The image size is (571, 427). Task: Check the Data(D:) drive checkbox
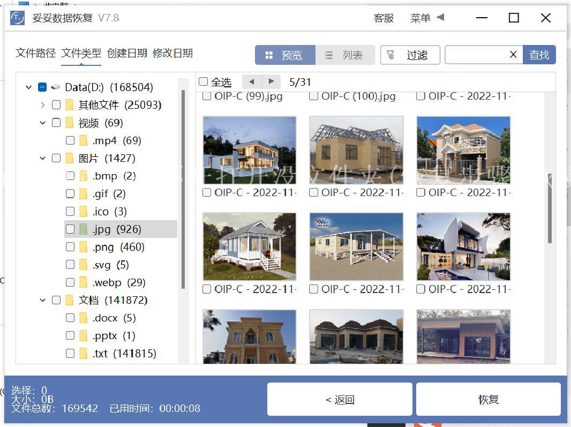[x=42, y=87]
